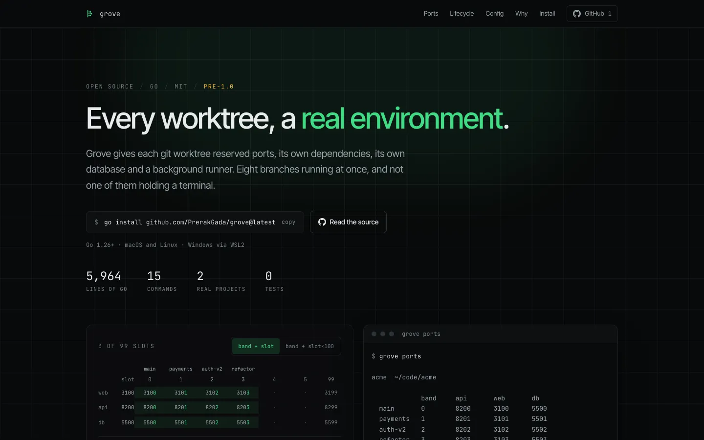Click the api port 8201 payments cell
Screen dimensions: 704x440
click(x=181, y=407)
